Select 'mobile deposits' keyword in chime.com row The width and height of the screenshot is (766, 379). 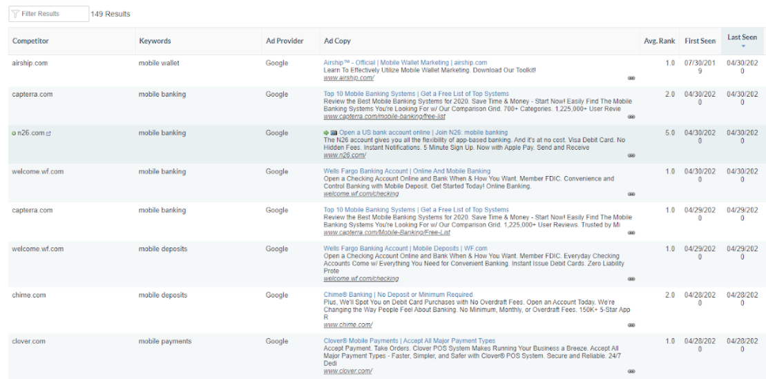163,295
